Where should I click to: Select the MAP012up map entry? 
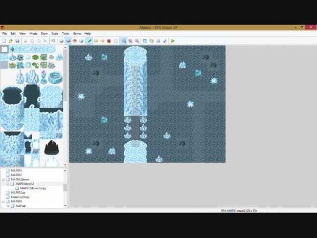pos(18,192)
